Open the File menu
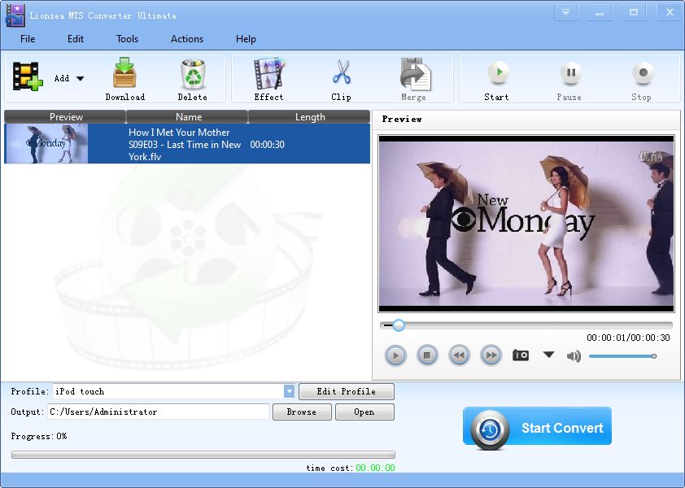The width and height of the screenshot is (685, 488). pos(28,39)
